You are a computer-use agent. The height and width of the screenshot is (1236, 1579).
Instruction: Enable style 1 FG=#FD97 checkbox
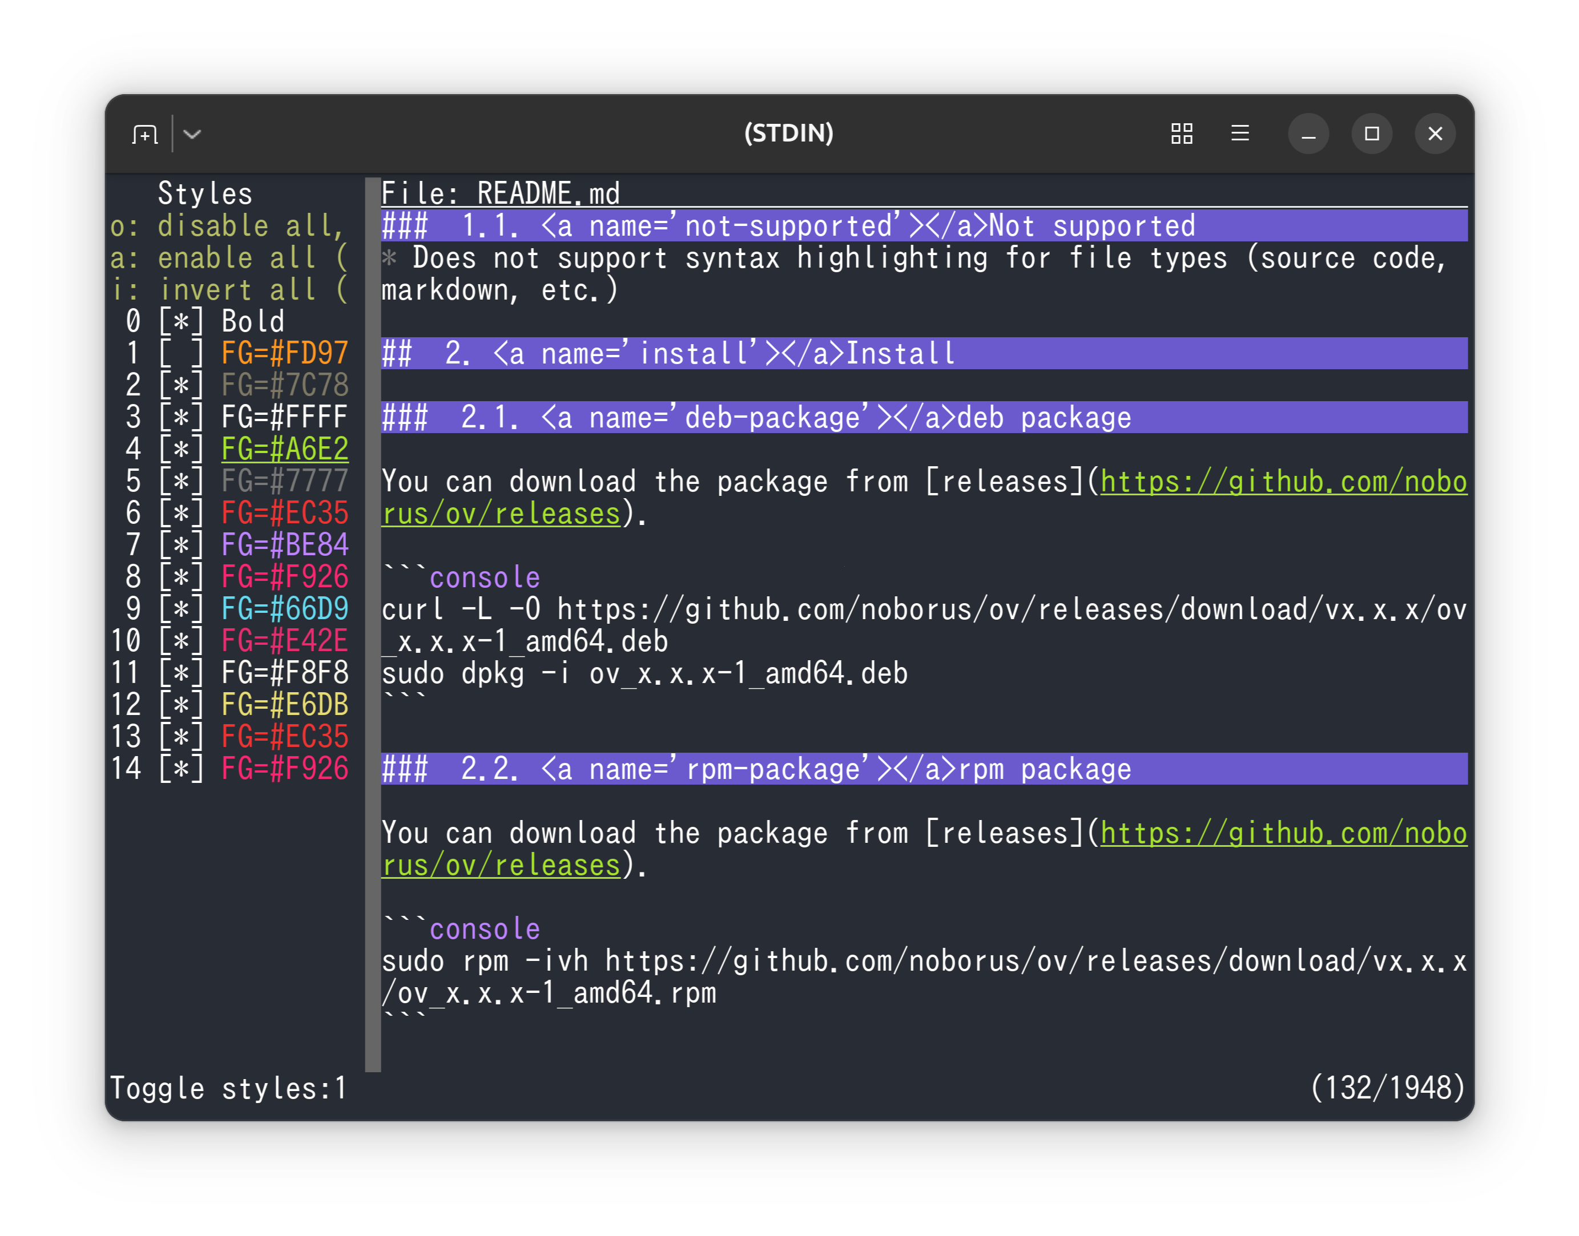click(181, 353)
